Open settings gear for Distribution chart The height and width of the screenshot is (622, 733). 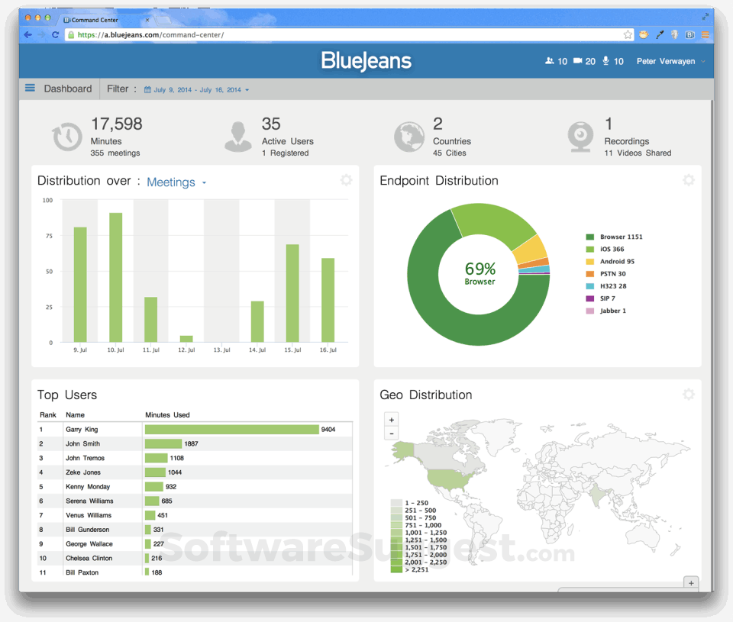coord(346,180)
